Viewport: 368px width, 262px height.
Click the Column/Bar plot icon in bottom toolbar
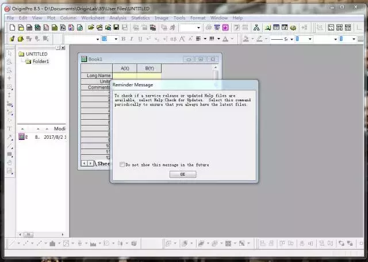(52, 244)
